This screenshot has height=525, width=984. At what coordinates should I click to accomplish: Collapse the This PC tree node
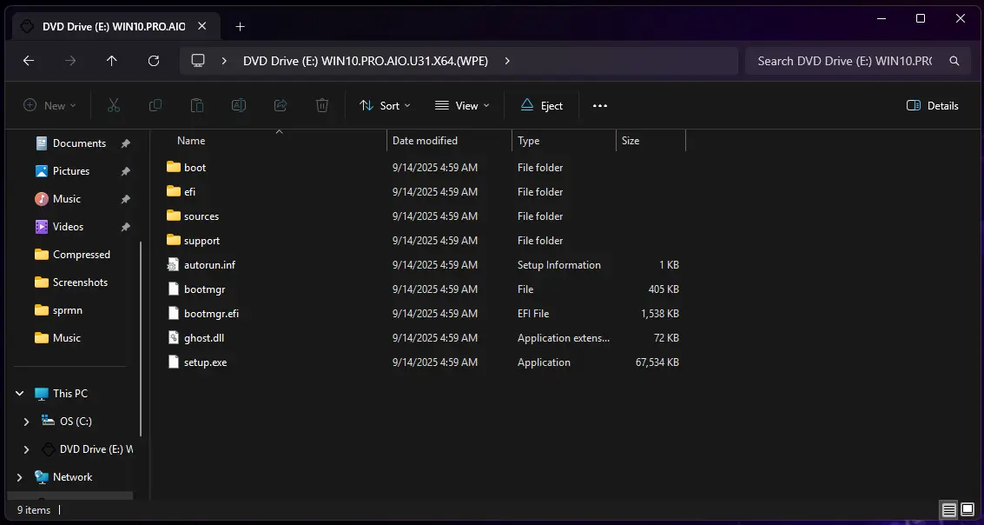tap(19, 394)
